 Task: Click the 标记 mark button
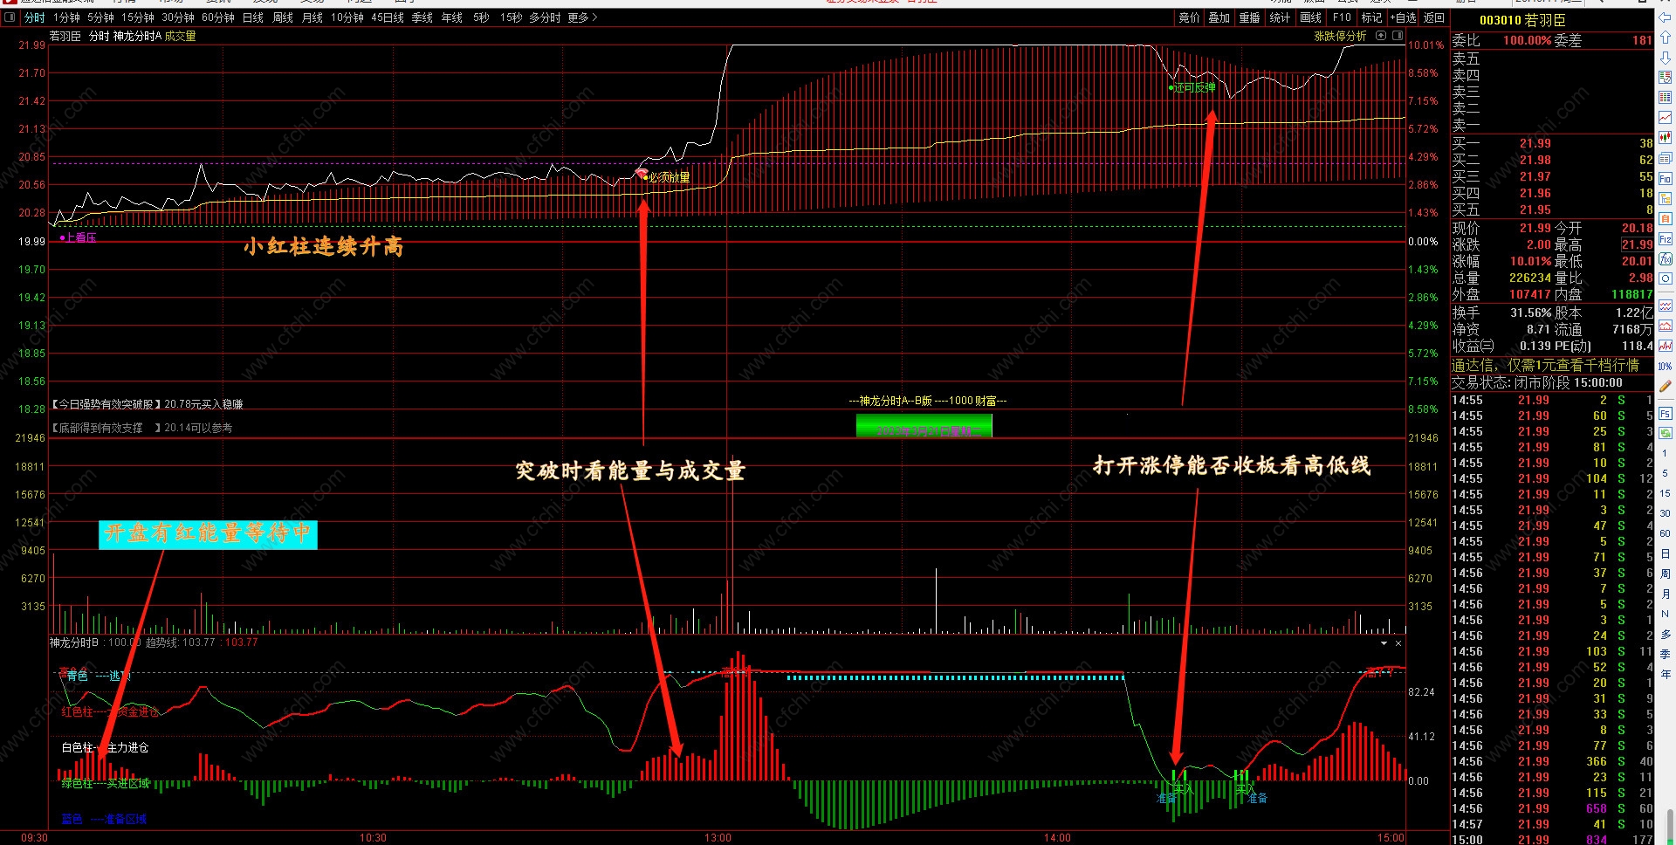click(1372, 17)
